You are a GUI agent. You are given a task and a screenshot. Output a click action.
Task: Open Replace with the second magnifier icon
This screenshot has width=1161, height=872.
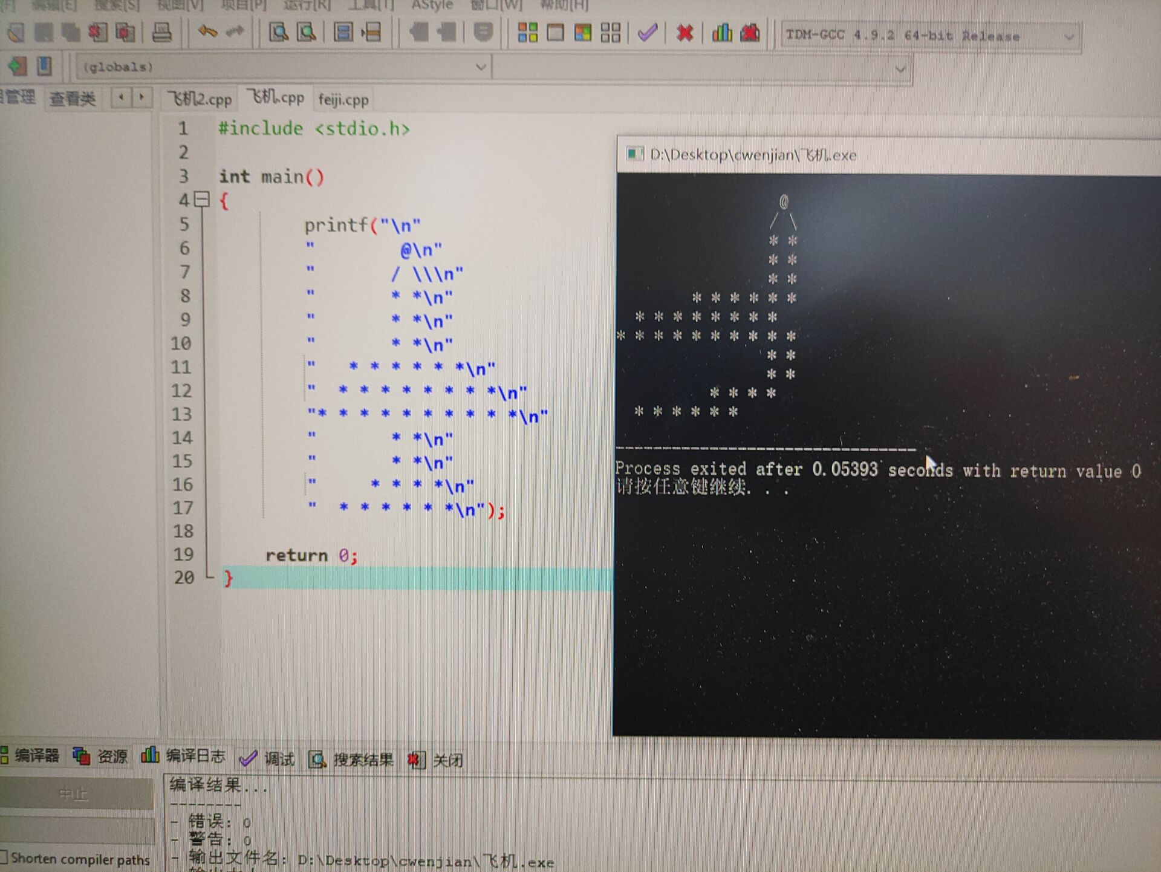307,32
